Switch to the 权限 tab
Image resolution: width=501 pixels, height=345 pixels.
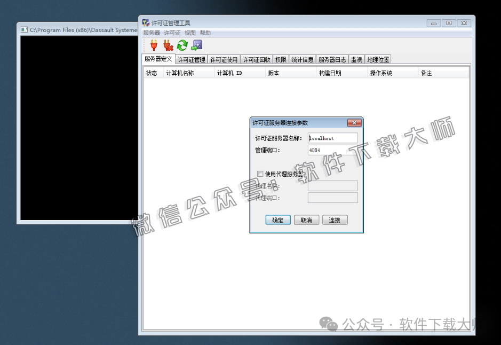click(x=281, y=59)
